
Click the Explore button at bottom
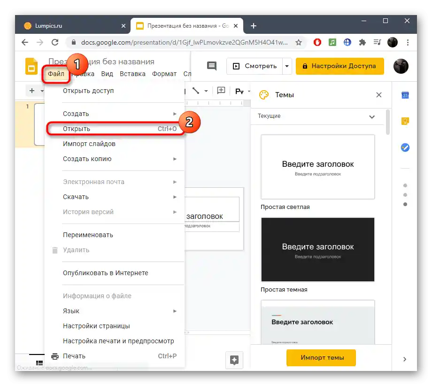click(234, 360)
